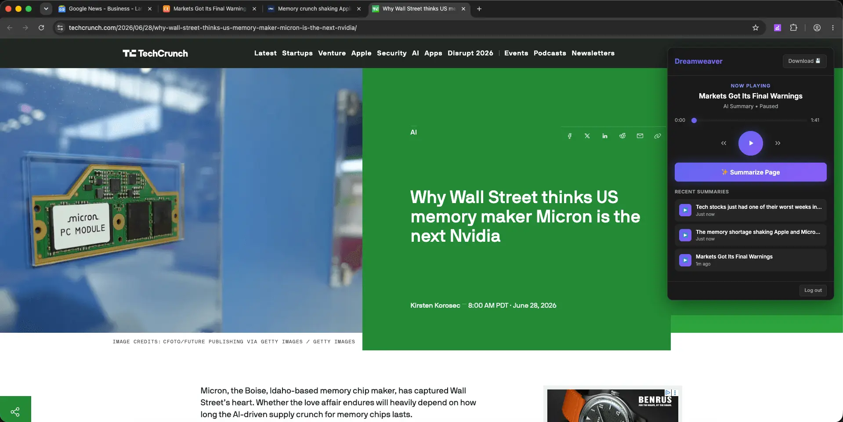Open the ad choices icon on Benrus ad
The height and width of the screenshot is (422, 843).
[x=668, y=393]
